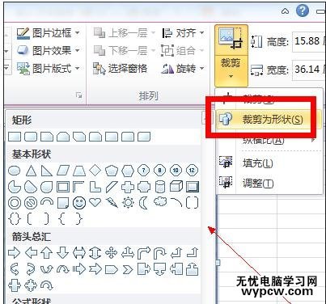Select the No Symbol shape

click(31, 203)
